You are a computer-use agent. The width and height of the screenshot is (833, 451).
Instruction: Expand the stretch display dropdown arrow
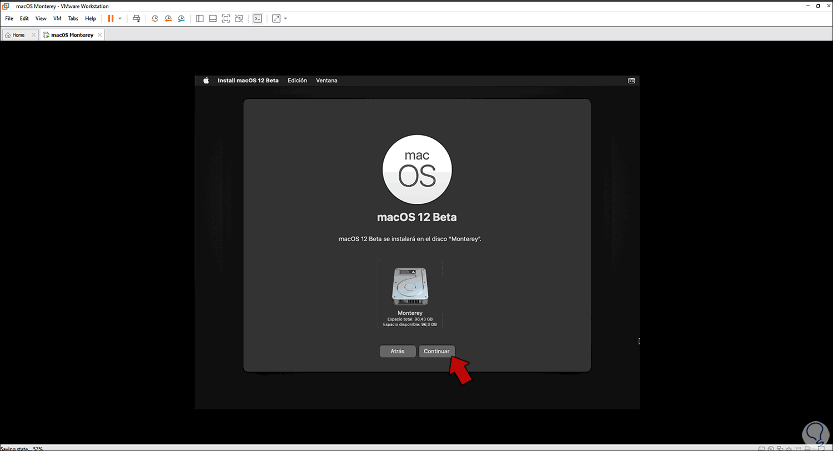pyautogui.click(x=285, y=18)
